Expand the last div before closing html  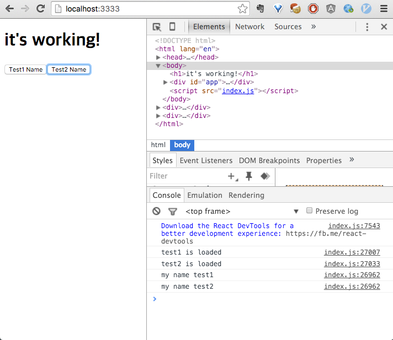pos(158,116)
